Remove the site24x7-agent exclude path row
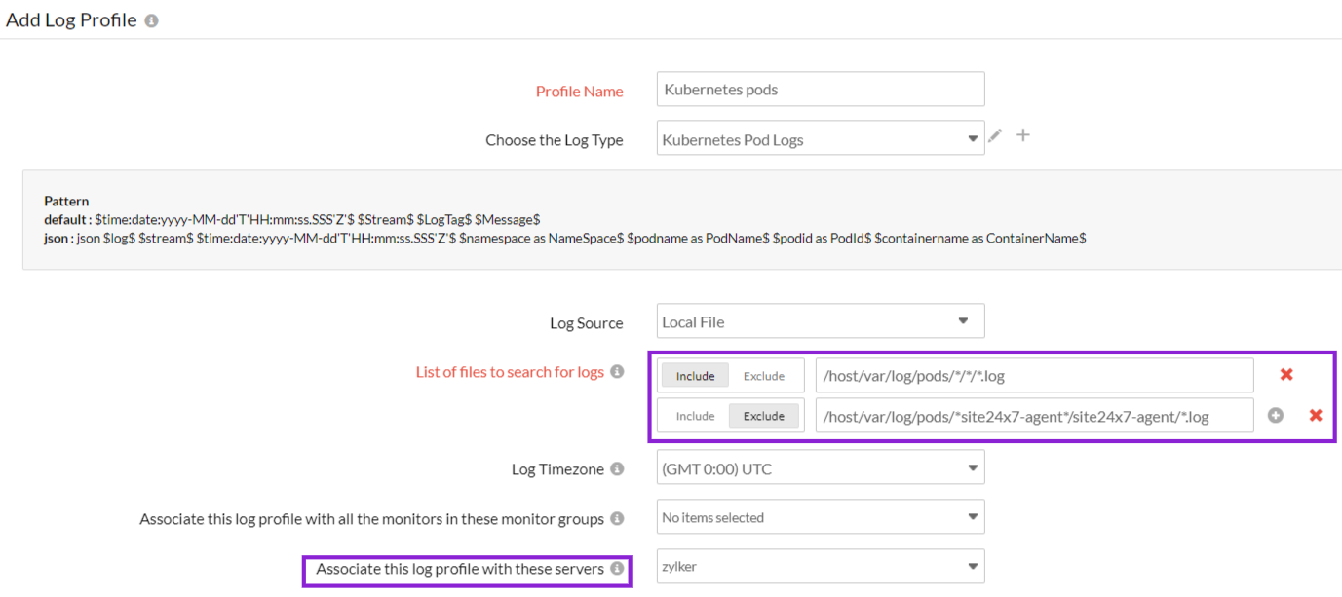Viewport: 1342px width, 597px height. point(1316,415)
